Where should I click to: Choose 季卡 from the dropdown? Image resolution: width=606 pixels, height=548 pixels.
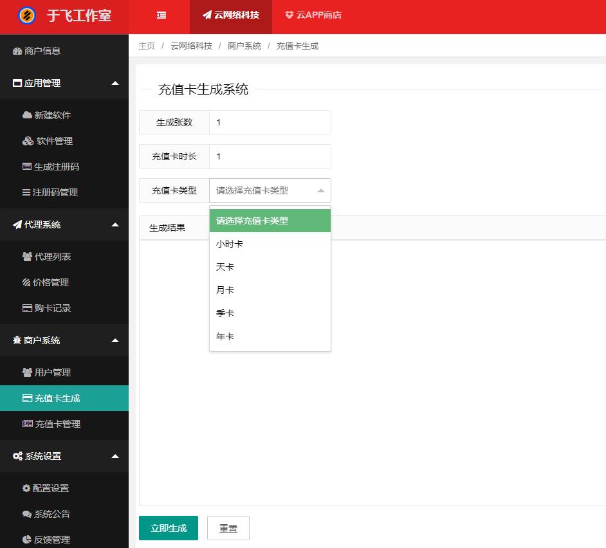270,313
